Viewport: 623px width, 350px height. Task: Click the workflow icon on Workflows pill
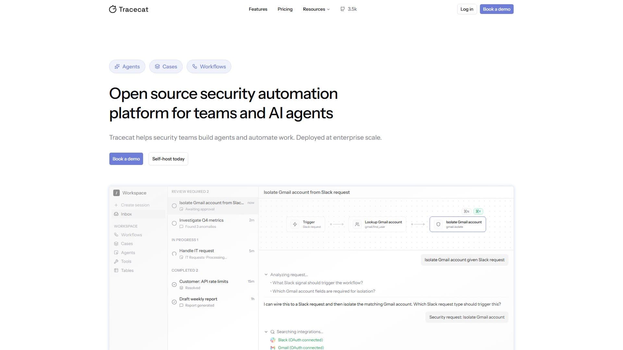[195, 66]
